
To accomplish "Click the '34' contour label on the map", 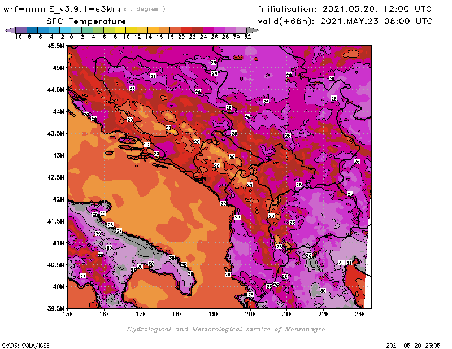I will [x=119, y=231].
